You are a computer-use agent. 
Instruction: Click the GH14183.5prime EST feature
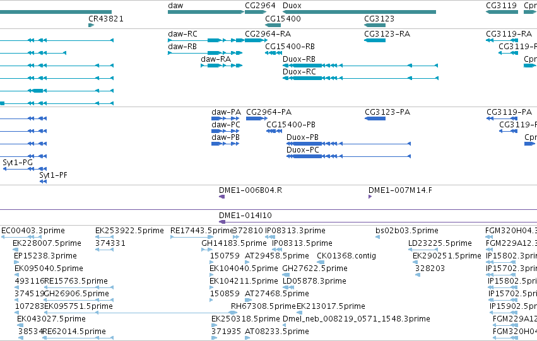(207, 250)
